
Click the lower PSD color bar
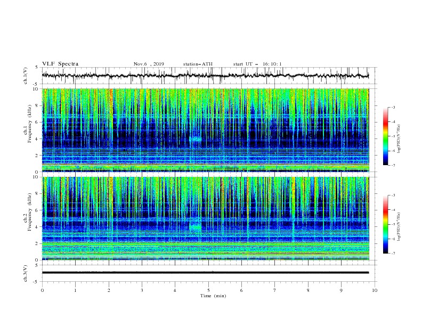[386, 224]
